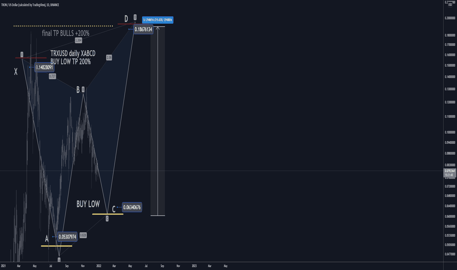457x270 pixels.
Task: Click the 2.08 ratio label on the pattern
Action: pos(109,57)
